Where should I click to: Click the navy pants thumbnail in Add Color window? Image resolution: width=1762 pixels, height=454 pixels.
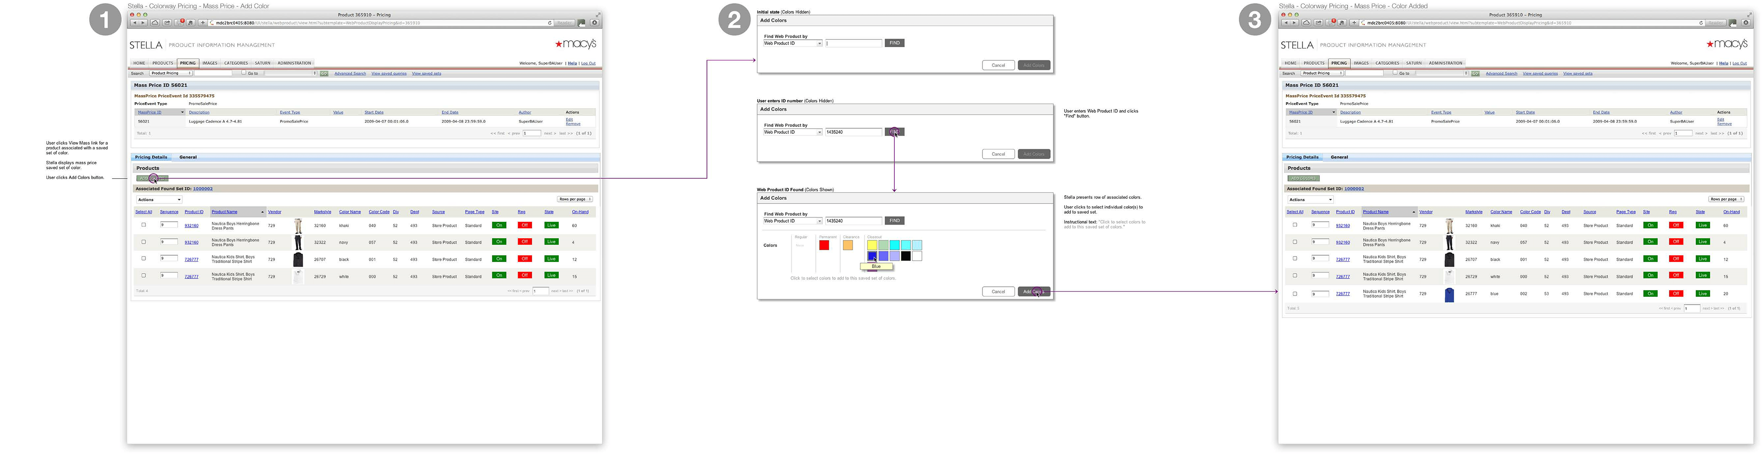pos(297,242)
